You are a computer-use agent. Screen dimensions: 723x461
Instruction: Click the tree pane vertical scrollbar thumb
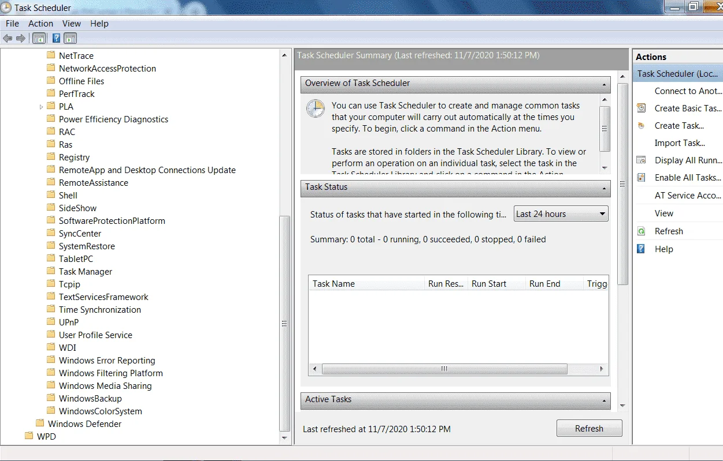[x=284, y=324]
